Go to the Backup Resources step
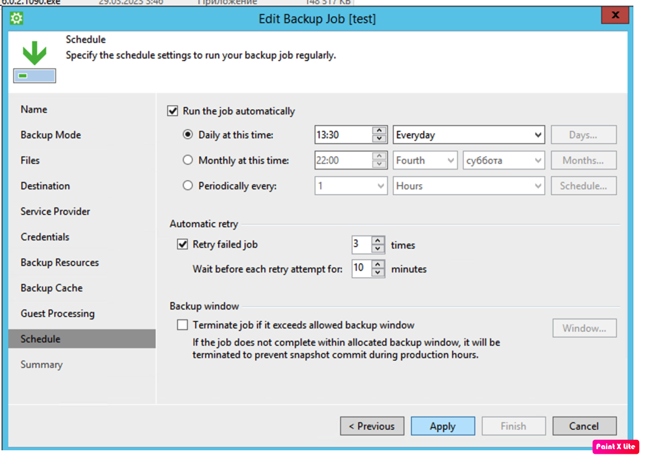This screenshot has width=645, height=459. click(60, 263)
